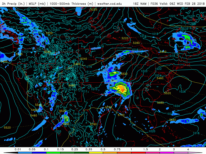Click the yellow 0.35–0.5 legend swatch
Image resolution: width=206 pixels, height=154 pixels.
pos(96,152)
